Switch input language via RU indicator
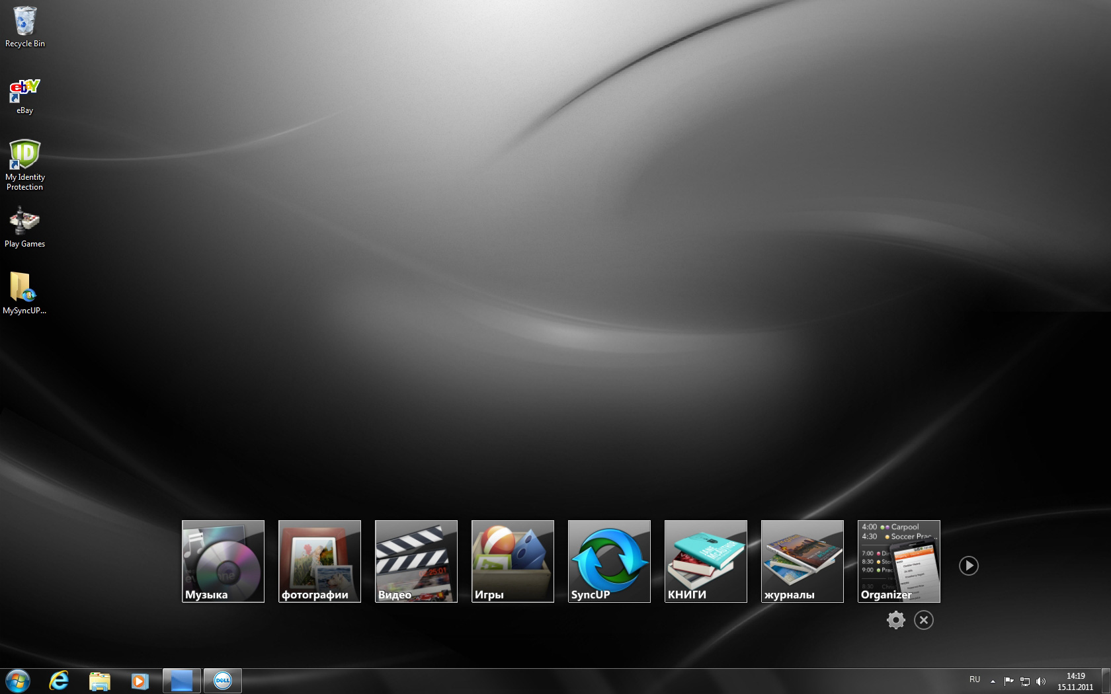 (x=975, y=679)
